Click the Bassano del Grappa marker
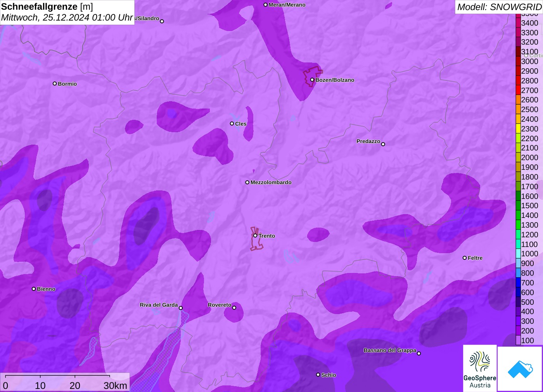 419,353
